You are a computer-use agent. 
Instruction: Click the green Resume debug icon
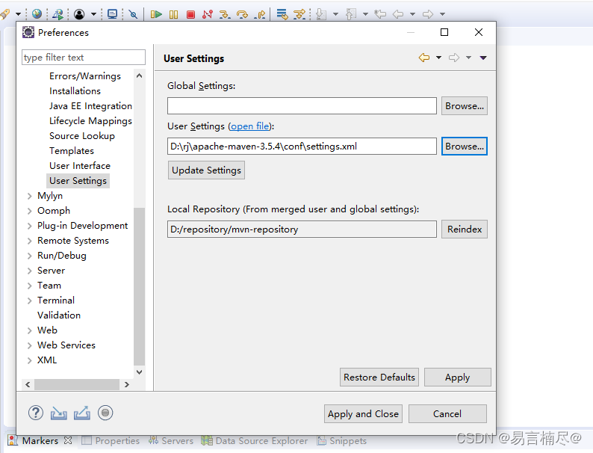click(x=156, y=14)
